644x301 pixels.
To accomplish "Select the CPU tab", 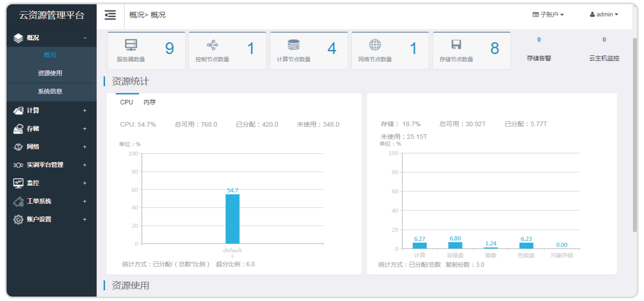I will [x=127, y=102].
